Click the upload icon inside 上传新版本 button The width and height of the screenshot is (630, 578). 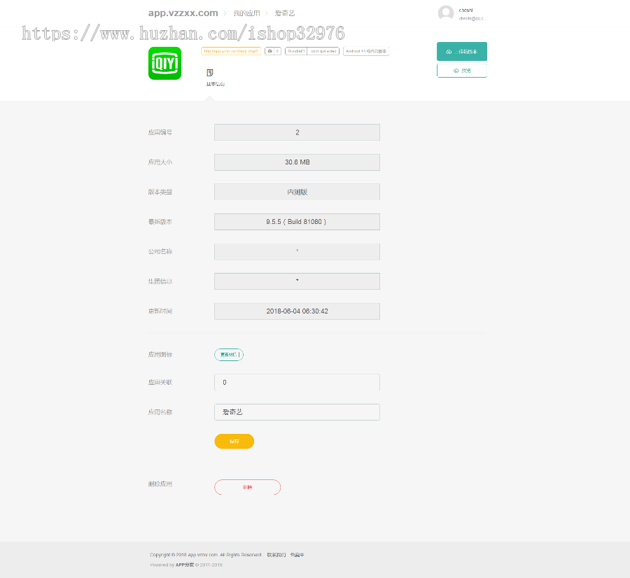point(449,52)
